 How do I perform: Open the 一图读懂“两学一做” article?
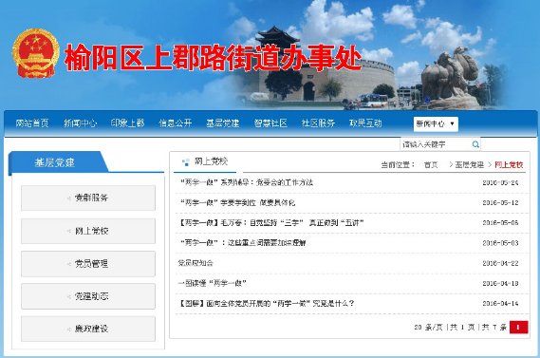point(212,283)
